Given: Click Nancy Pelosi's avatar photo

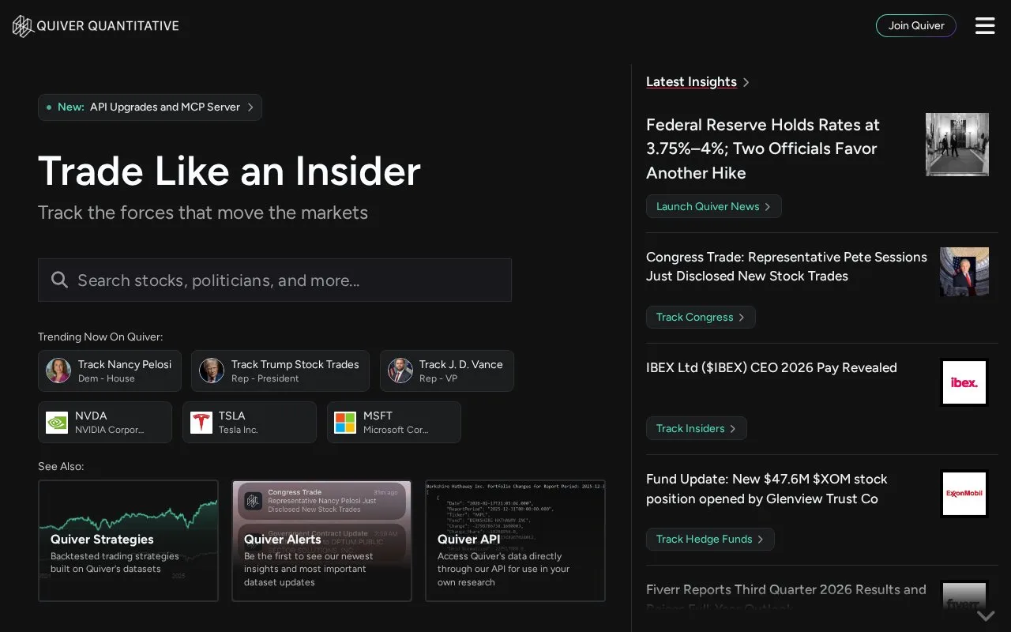Looking at the screenshot, I should tap(58, 371).
